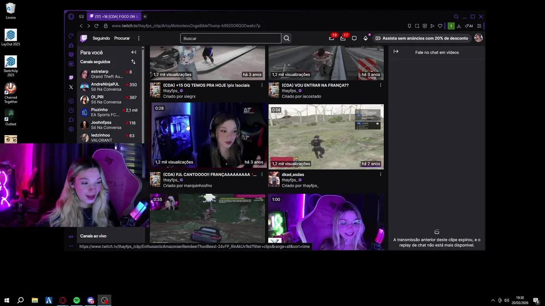
Task: Open the Procurar menu item
Action: point(122,38)
